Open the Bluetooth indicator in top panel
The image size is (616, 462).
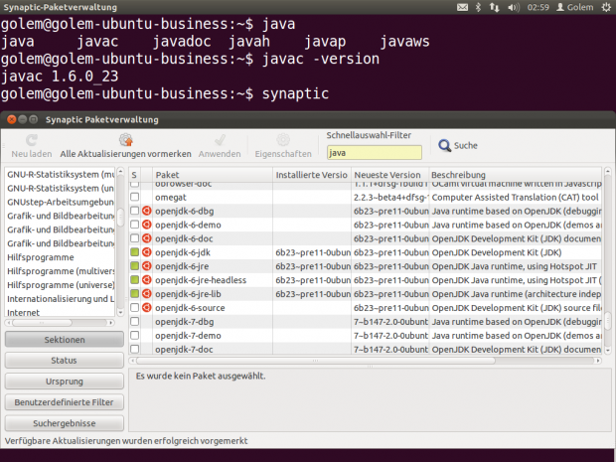click(x=478, y=7)
